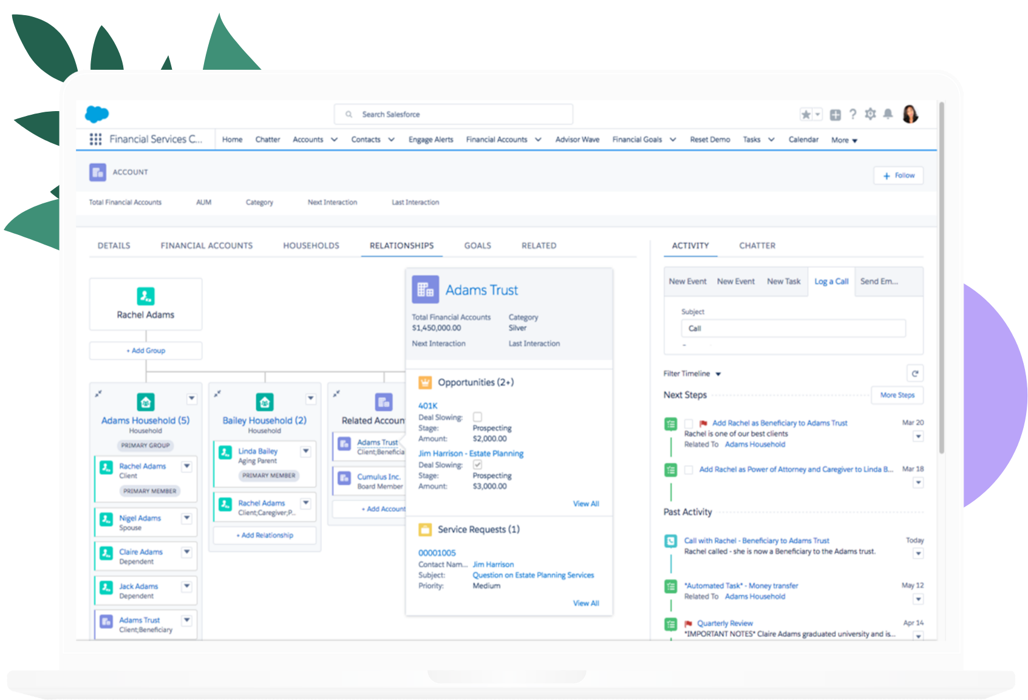Click Cumulus Inc. account icon
Screen dimensions: 1028x700
click(x=344, y=478)
